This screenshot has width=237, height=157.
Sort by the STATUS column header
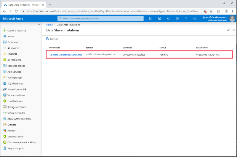(163, 48)
